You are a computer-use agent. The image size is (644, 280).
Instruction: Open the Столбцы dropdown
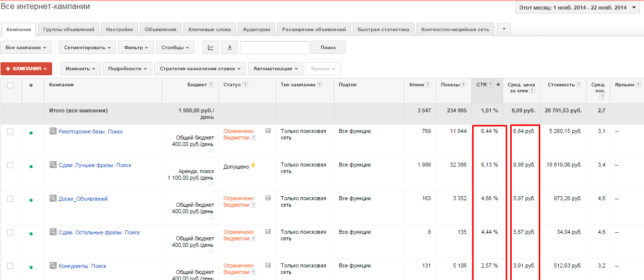(175, 48)
